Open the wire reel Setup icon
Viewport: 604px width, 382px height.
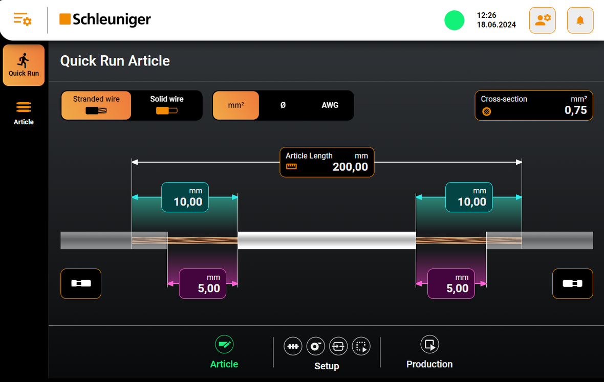point(315,346)
